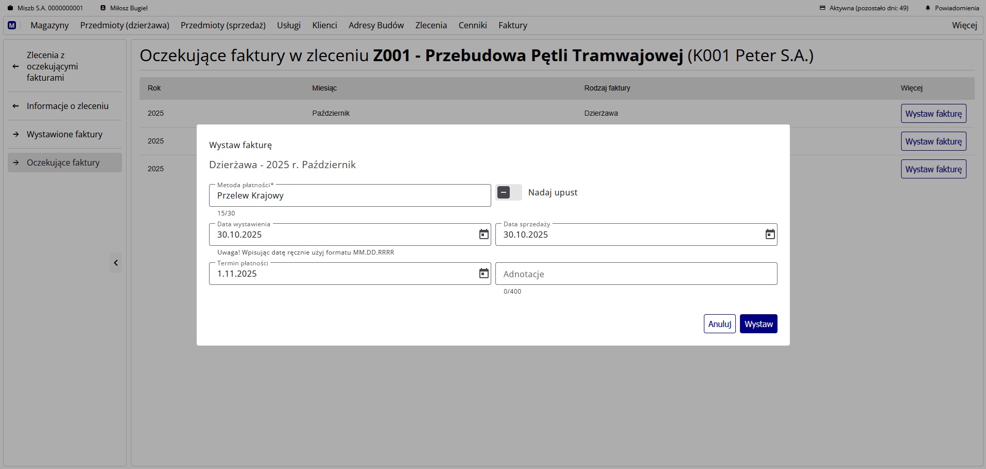Click the Miłosz Bugiel user icon
This screenshot has height=469, width=986.
click(102, 8)
